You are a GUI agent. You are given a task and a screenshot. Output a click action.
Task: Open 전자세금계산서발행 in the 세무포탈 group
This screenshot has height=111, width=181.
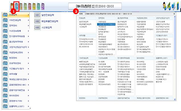[86, 42]
